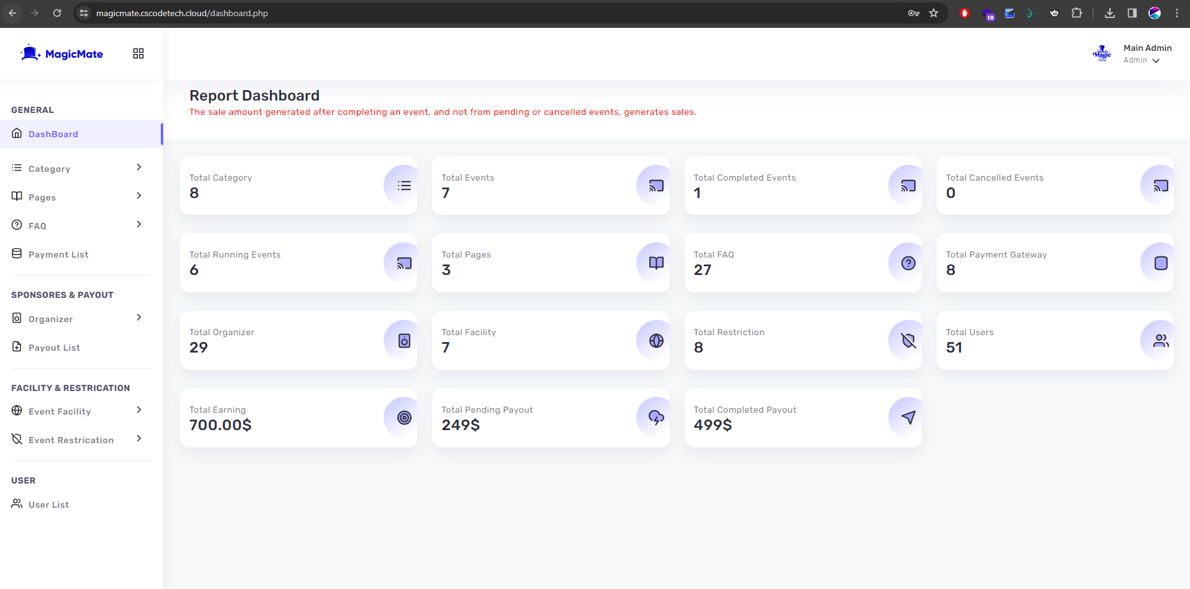Open the Payout List menu item

tap(81, 347)
